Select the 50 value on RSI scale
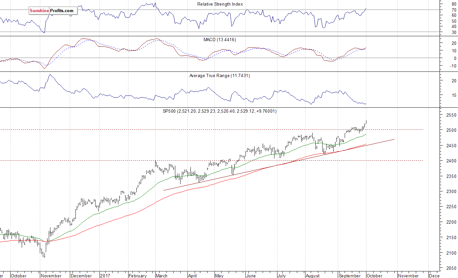Screen dimensions: 458x278 (x=454, y=21)
